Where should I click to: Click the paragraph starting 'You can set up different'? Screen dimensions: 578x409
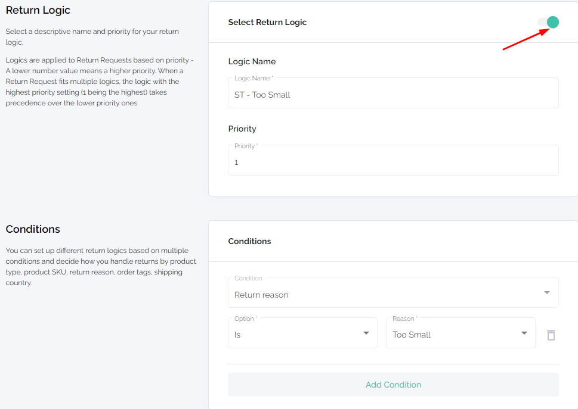[101, 267]
